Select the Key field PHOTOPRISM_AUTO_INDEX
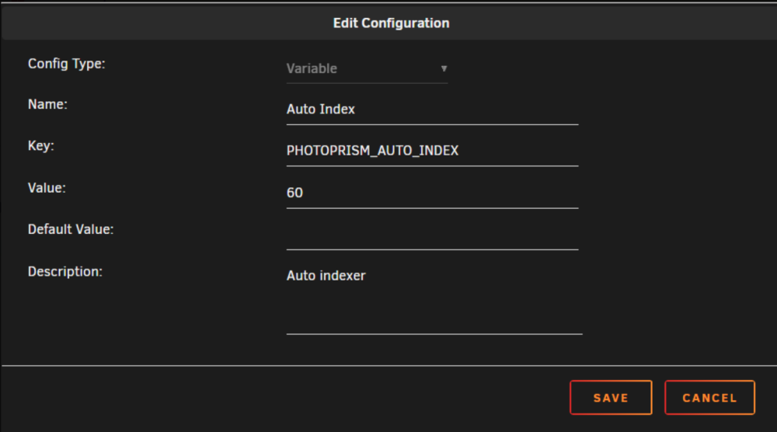This screenshot has height=432, width=777. click(432, 151)
